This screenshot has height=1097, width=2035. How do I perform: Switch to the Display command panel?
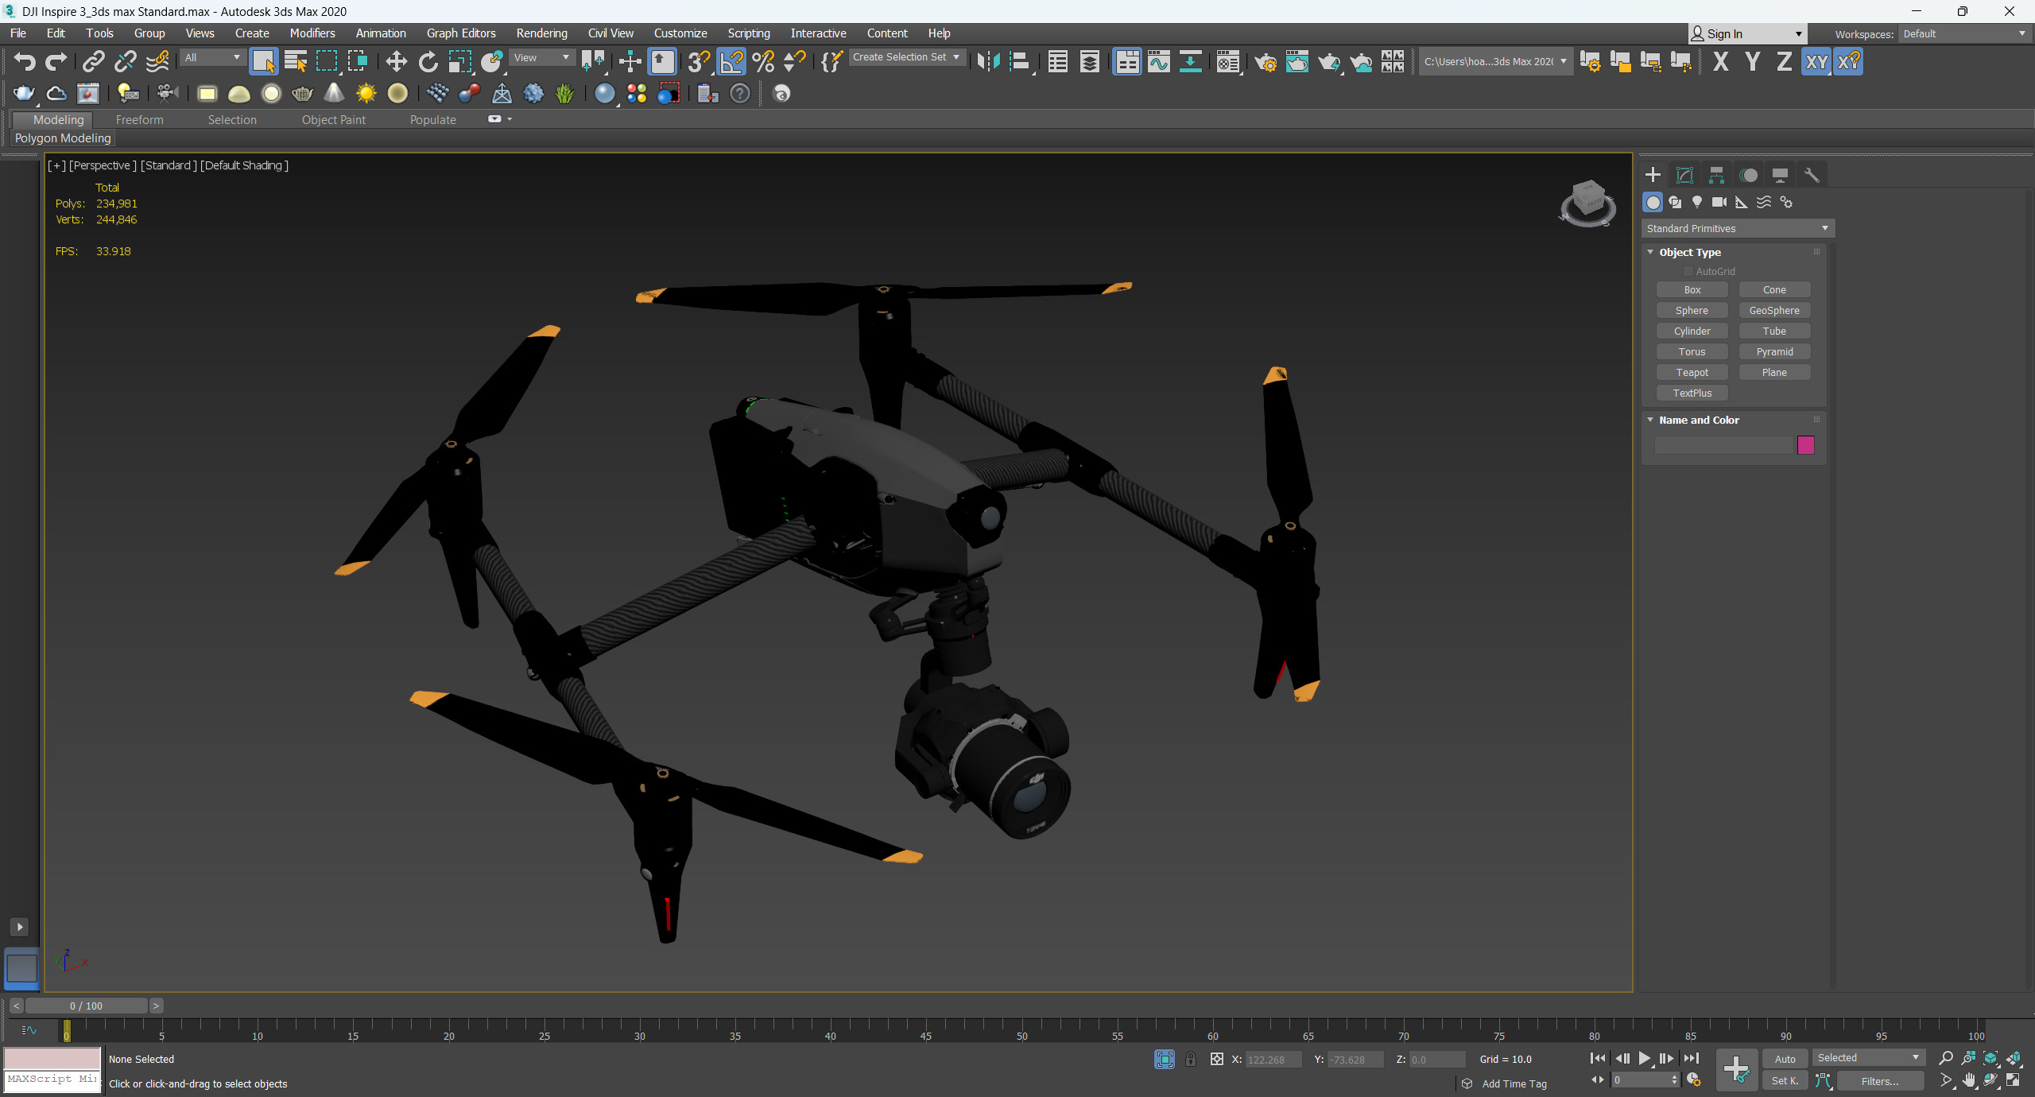pos(1780,175)
